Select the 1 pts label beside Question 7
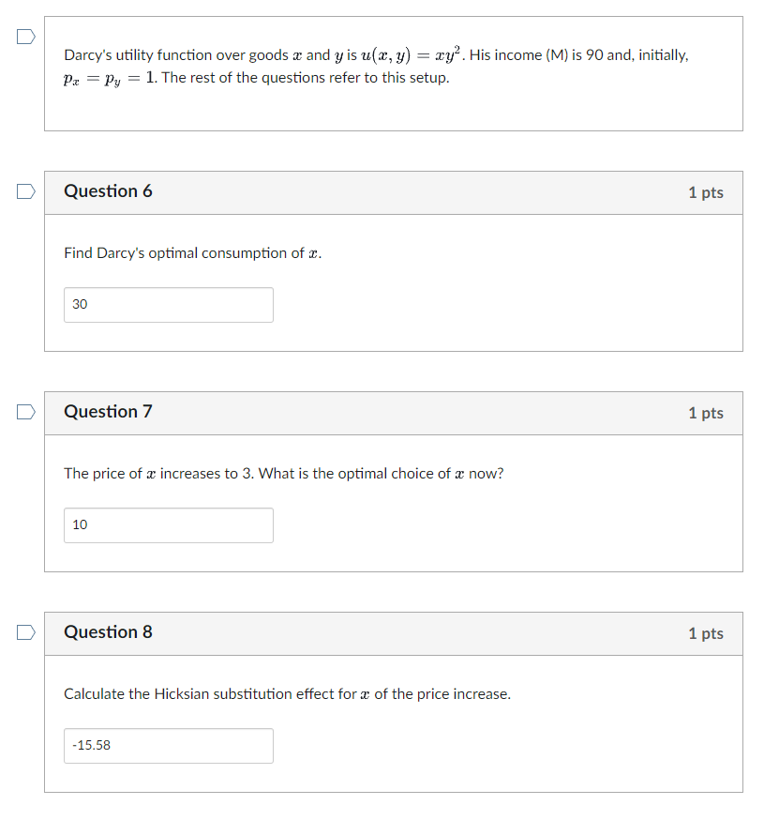Screen dimensions: 779x820 [706, 413]
